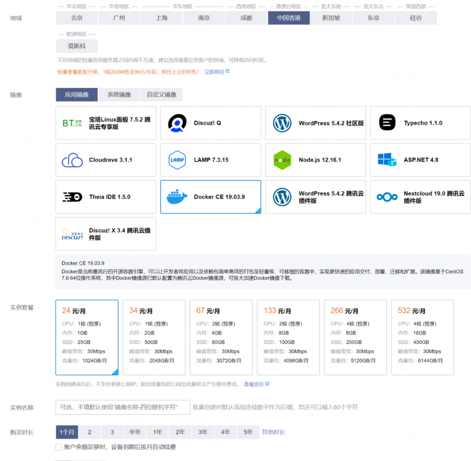Click the Discuz! X 3.4 logo icon
The width and height of the screenshot is (471, 461).
point(72,234)
